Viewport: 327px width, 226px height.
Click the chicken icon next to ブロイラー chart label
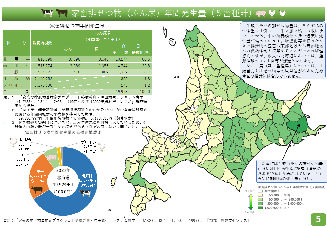tap(102, 147)
